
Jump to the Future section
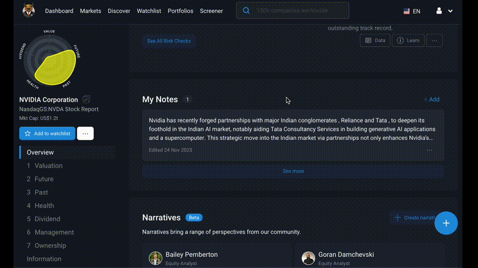pos(44,179)
